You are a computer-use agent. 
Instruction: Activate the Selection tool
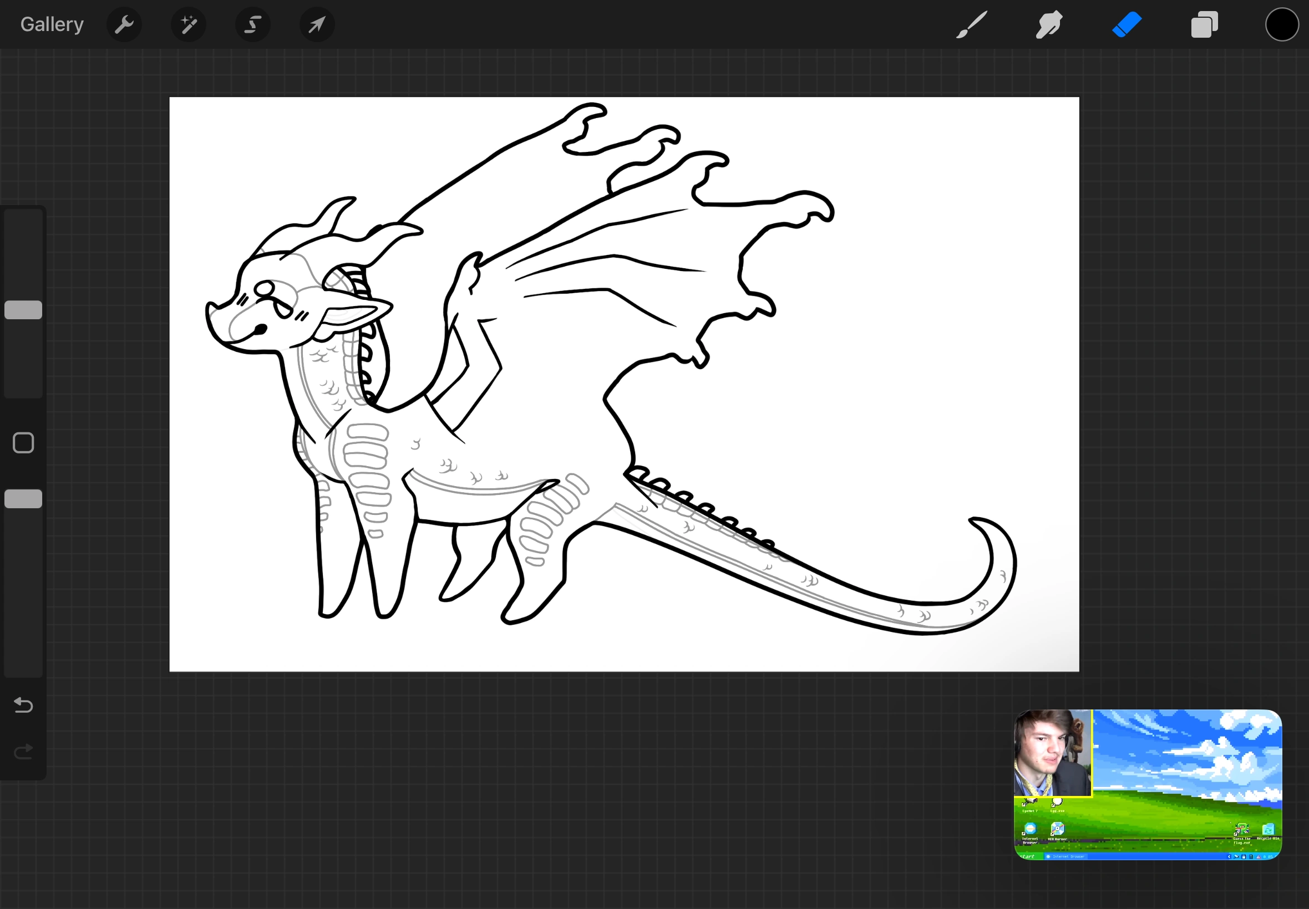pyautogui.click(x=252, y=24)
